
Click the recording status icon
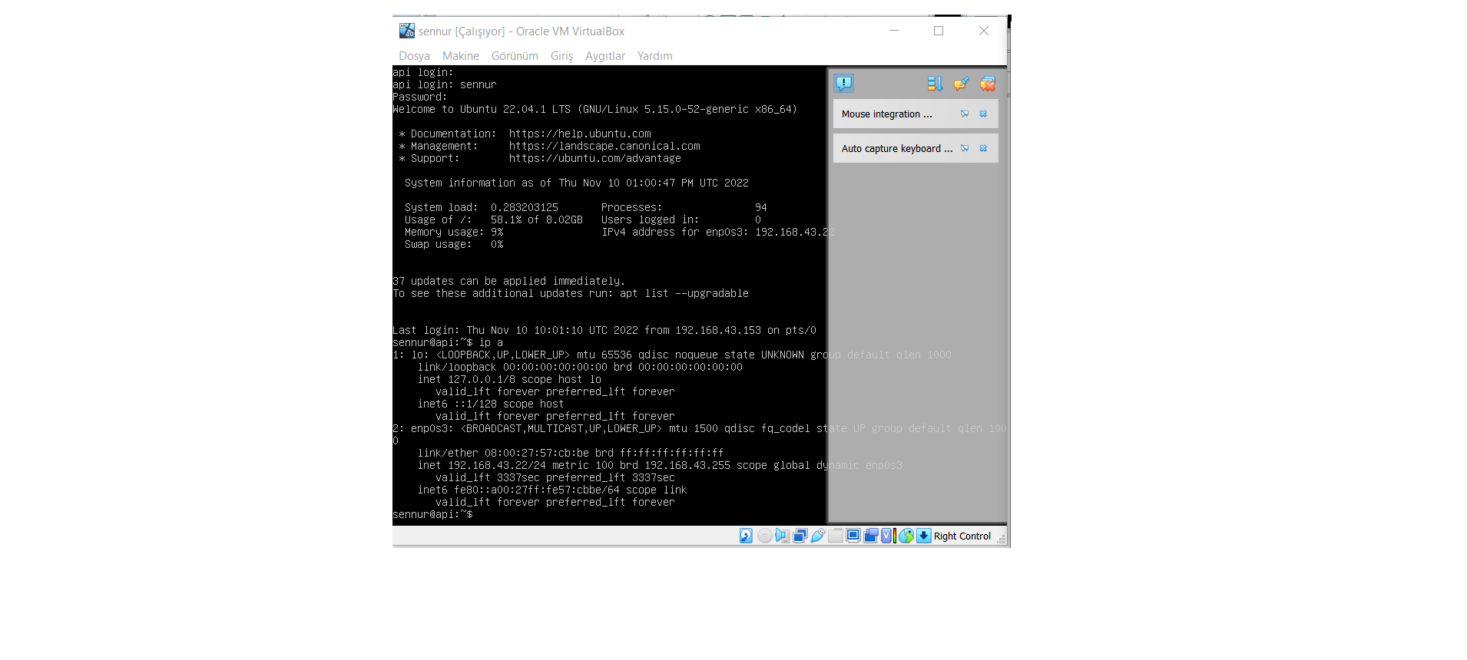[871, 536]
